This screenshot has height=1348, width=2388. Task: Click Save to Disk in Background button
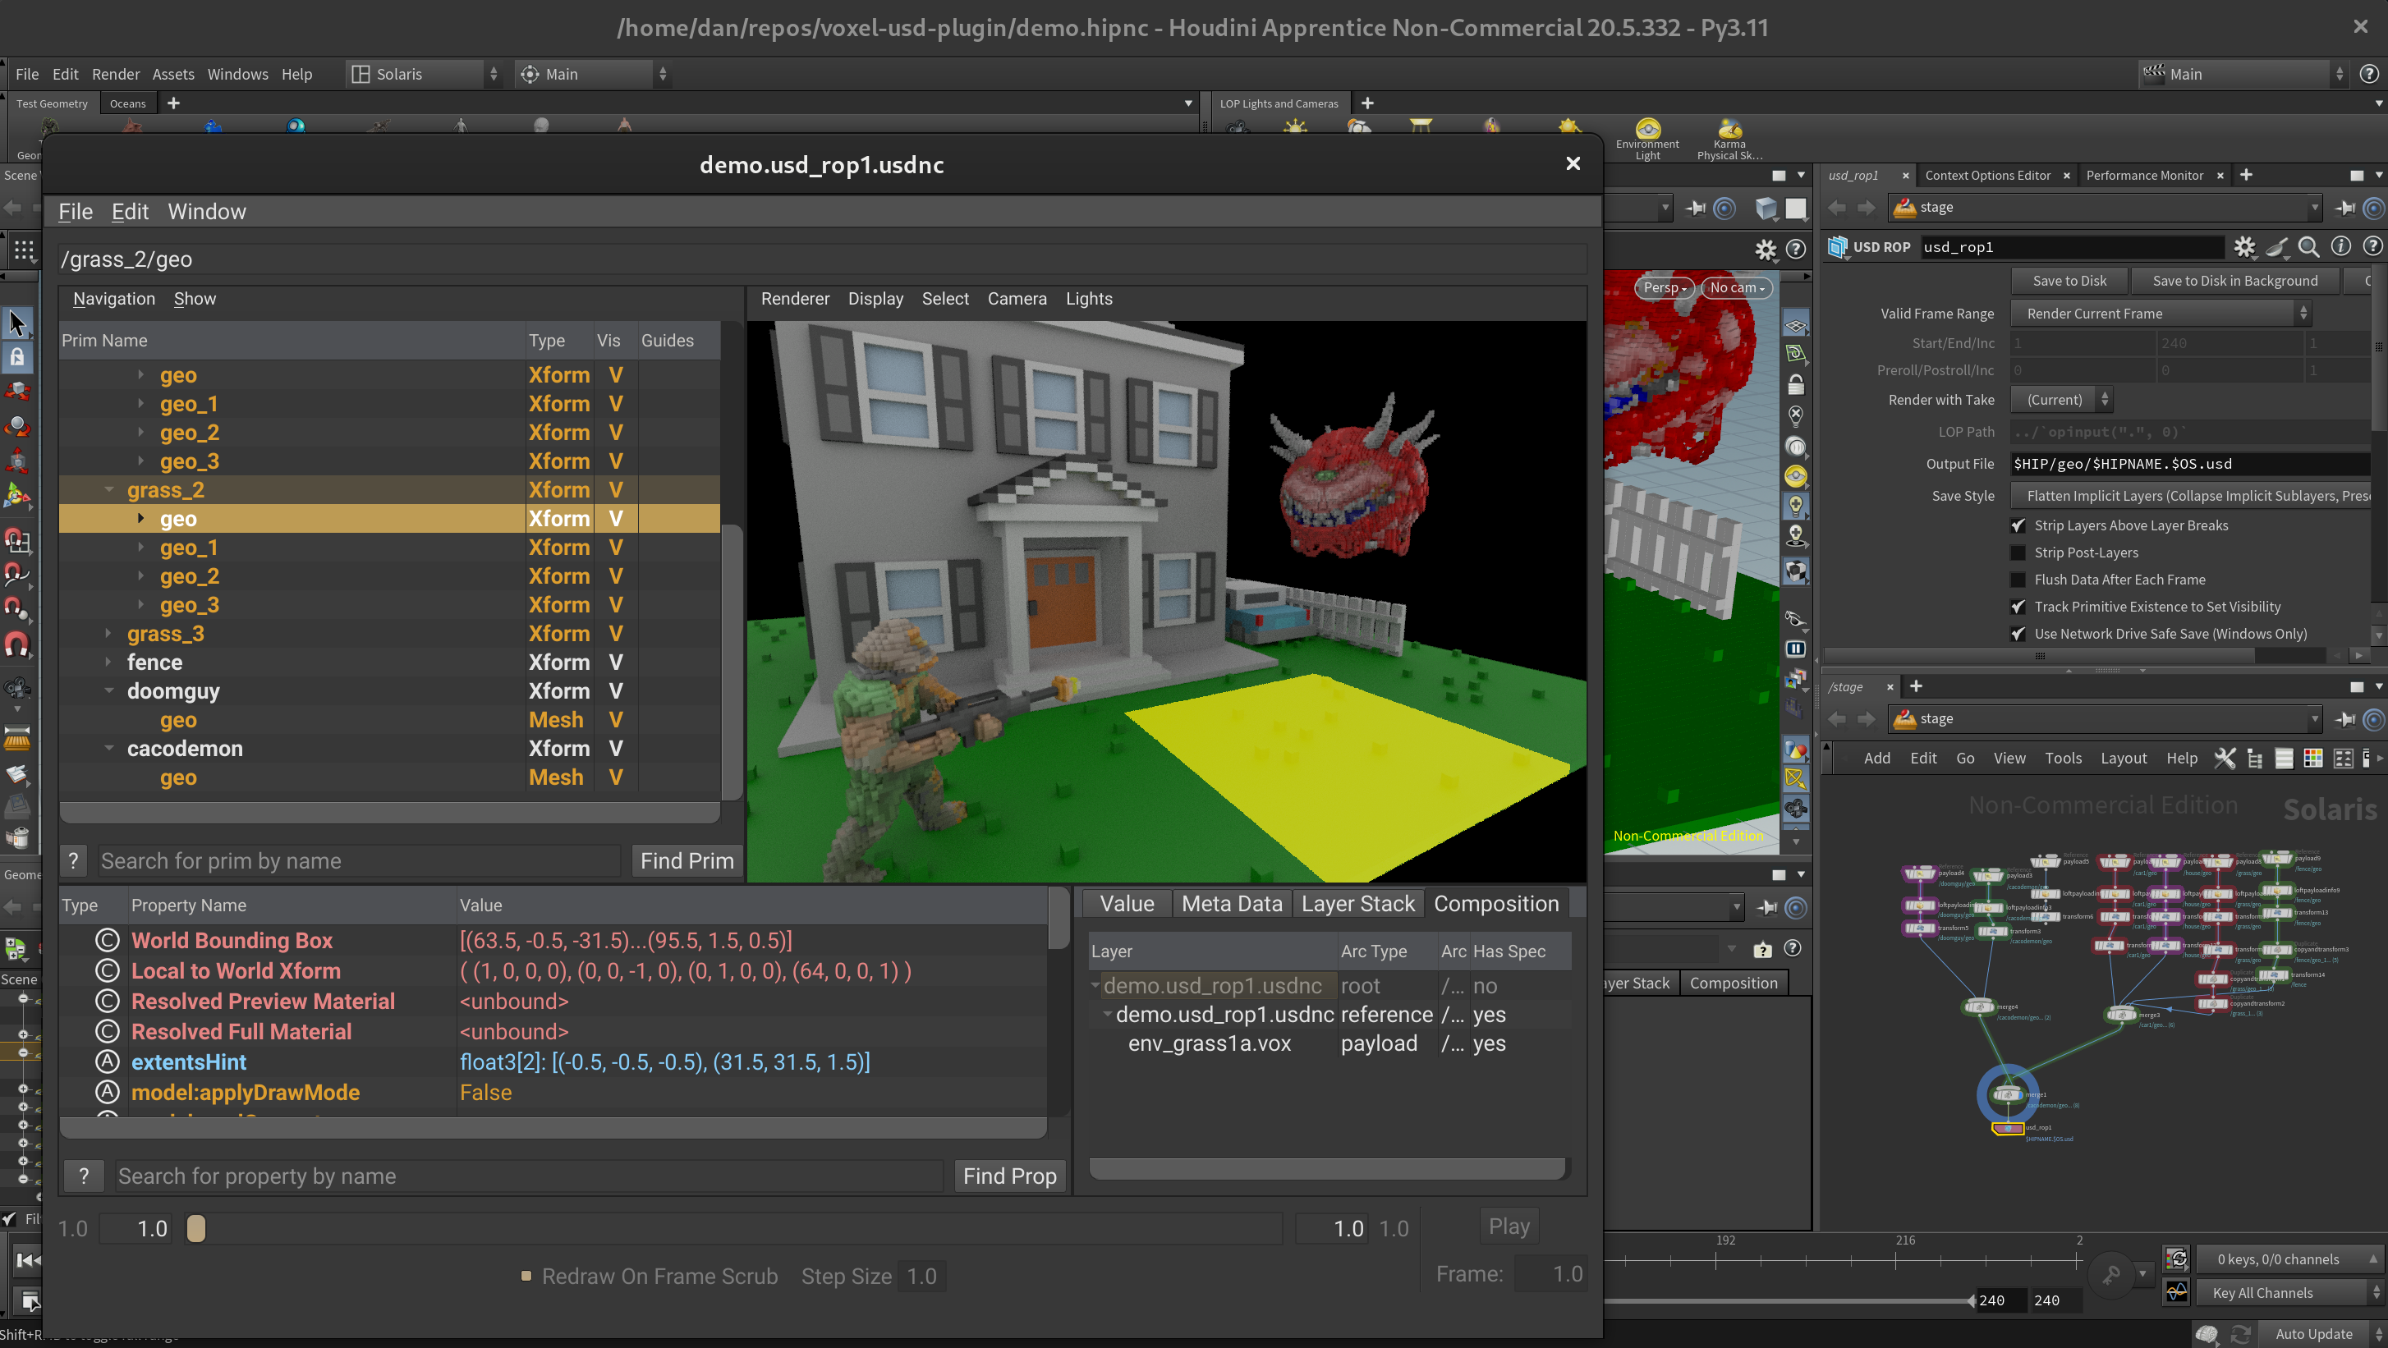[x=2234, y=281]
